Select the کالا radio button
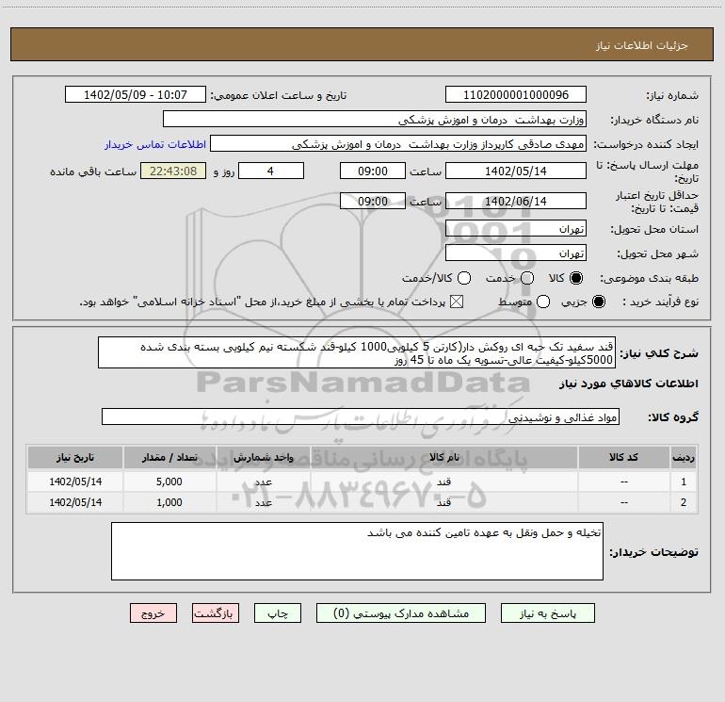This screenshot has height=702, width=725. [x=576, y=278]
